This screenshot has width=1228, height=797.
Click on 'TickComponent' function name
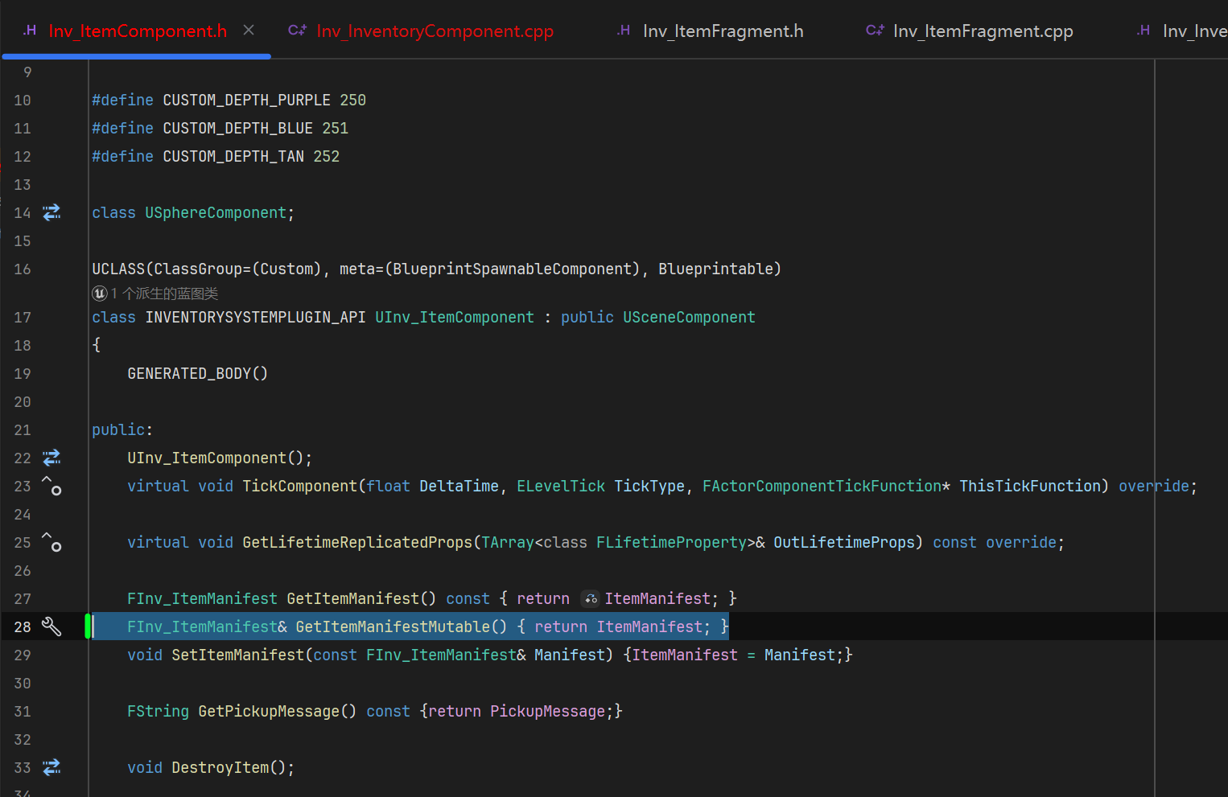(x=300, y=486)
